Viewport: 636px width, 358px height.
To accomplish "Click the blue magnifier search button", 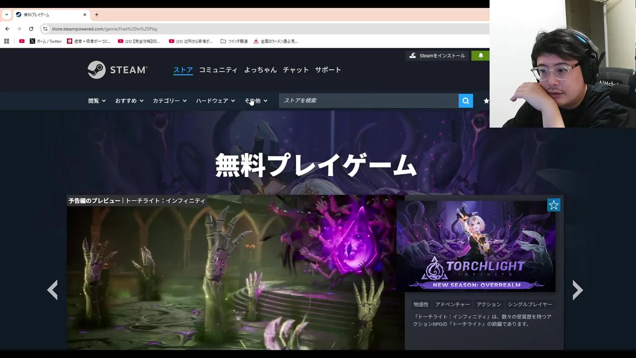I will tap(466, 100).
